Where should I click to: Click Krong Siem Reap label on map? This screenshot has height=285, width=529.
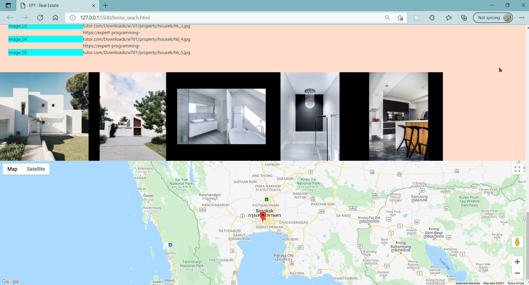434,233
